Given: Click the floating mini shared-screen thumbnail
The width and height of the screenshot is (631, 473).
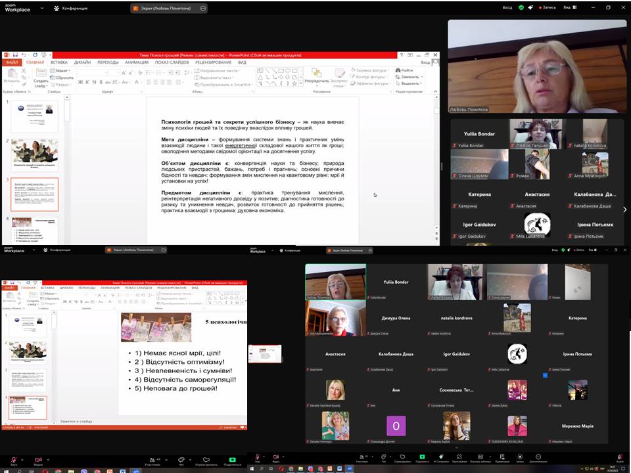Looking at the screenshot, I should tap(265, 354).
